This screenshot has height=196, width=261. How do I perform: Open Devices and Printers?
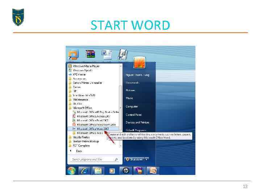(x=137, y=122)
